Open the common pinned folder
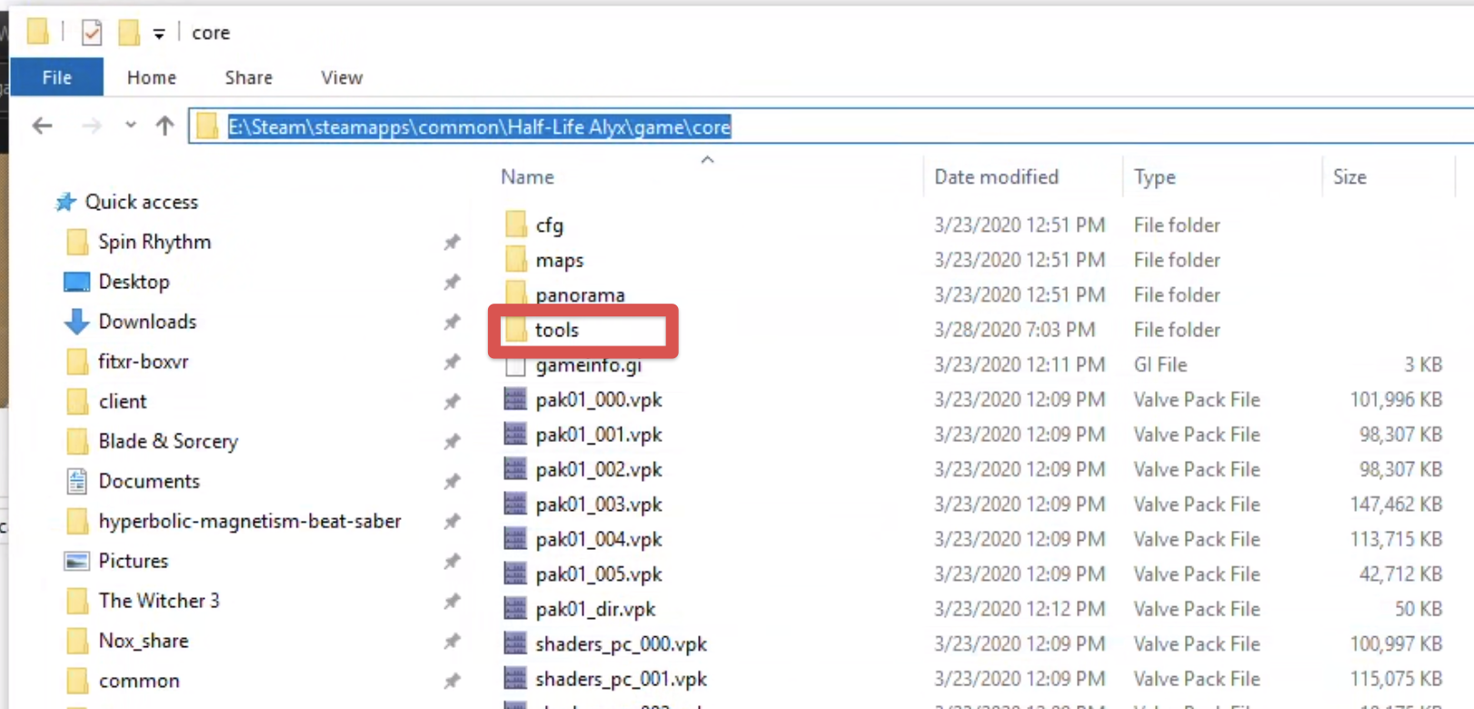The width and height of the screenshot is (1474, 709). click(x=138, y=681)
